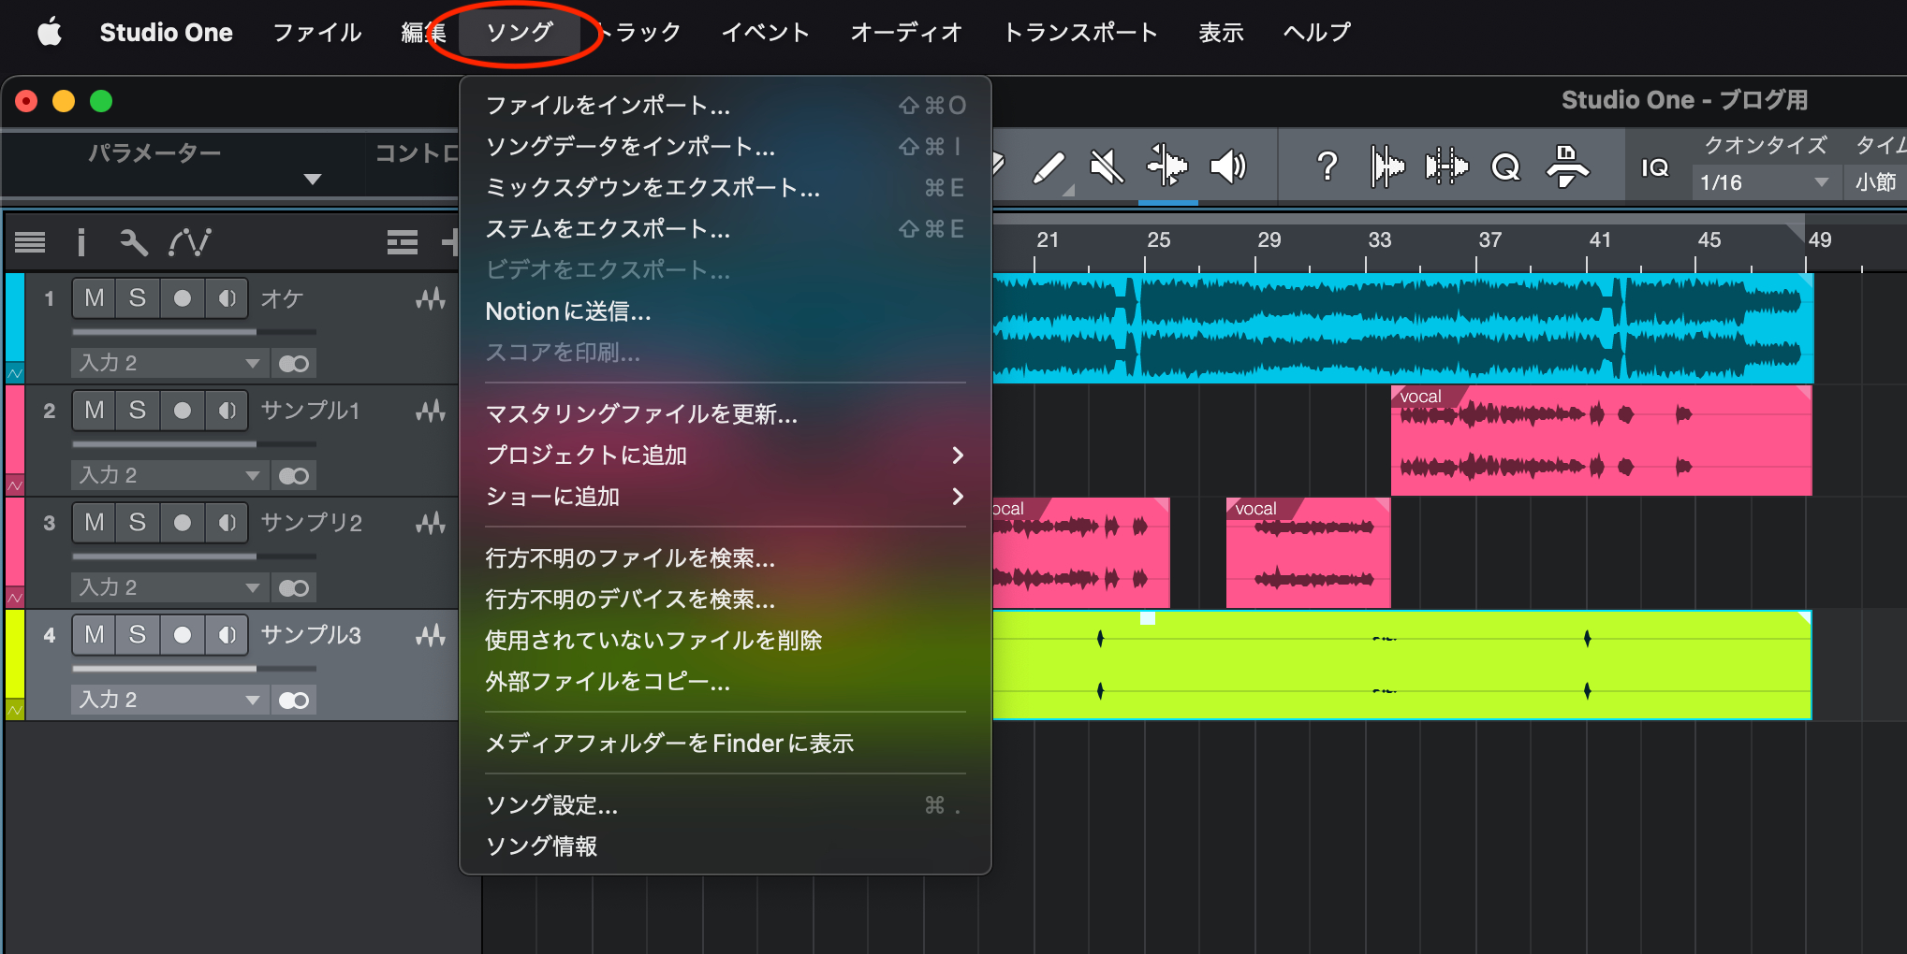Click the wrench track setup icon
The width and height of the screenshot is (1907, 954).
tap(134, 242)
